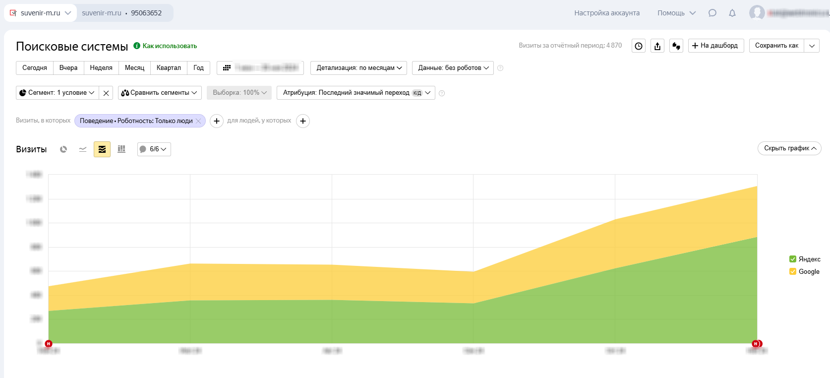Screen dimensions: 830x378
Task: Toggle the stacked area chart view
Action: pyautogui.click(x=102, y=149)
